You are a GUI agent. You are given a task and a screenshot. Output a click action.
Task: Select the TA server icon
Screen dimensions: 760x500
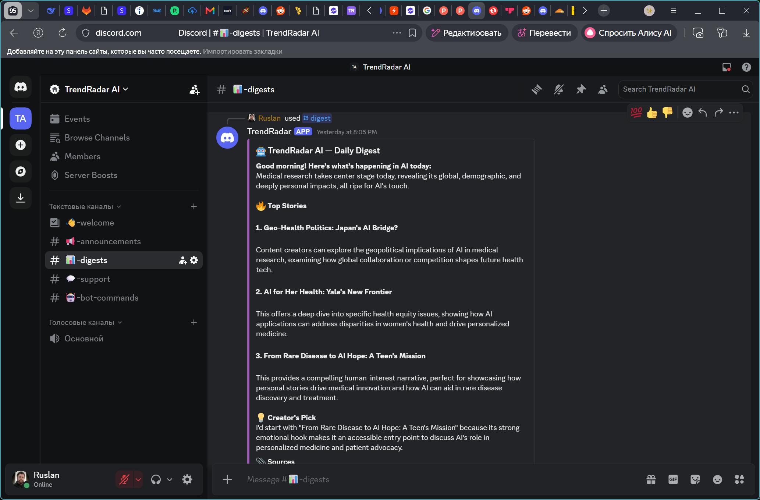[21, 118]
